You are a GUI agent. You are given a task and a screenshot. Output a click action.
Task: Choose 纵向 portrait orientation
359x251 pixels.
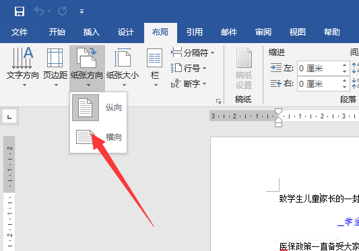point(98,108)
